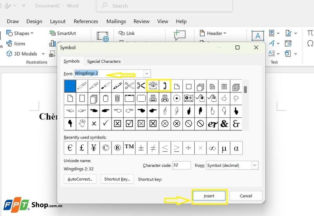Open the 'from' Symbol (decimal) dropdown
Screen dimensions: 314x216
[x=254, y=165]
